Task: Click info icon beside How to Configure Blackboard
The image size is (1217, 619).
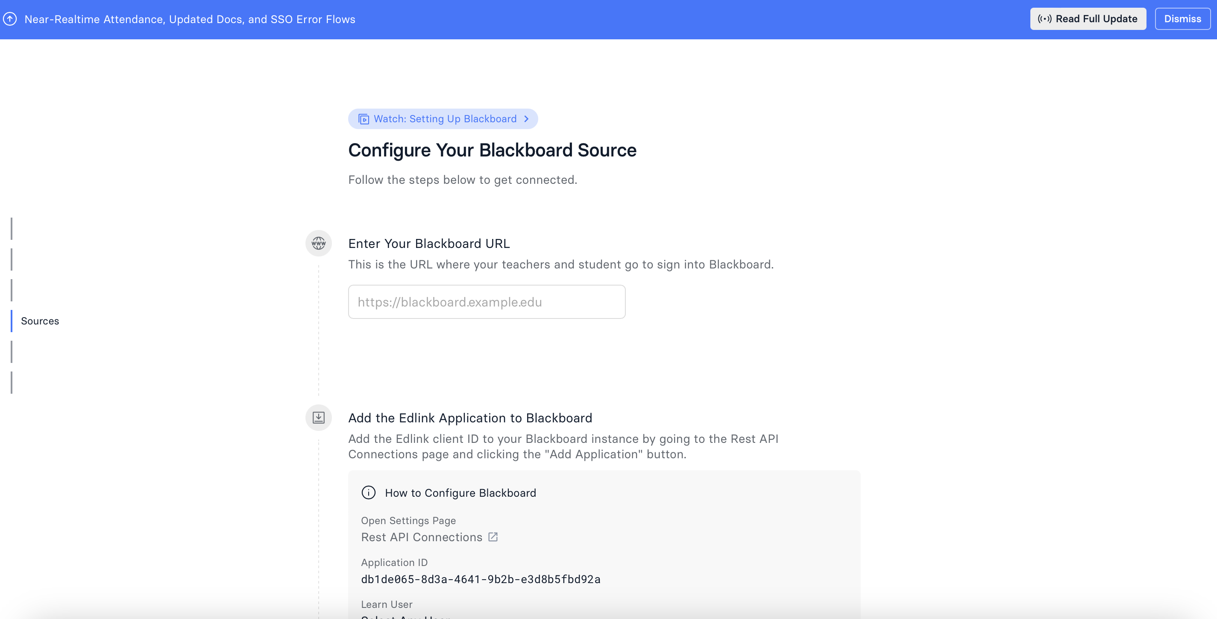Action: 369,493
